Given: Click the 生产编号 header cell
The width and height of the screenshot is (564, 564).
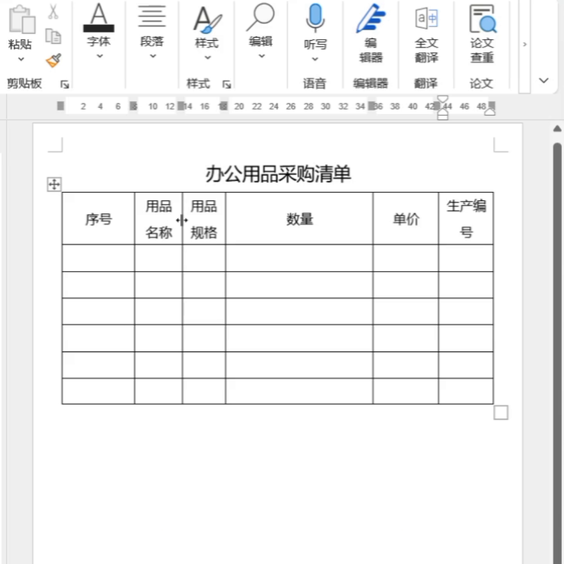Looking at the screenshot, I should (466, 219).
